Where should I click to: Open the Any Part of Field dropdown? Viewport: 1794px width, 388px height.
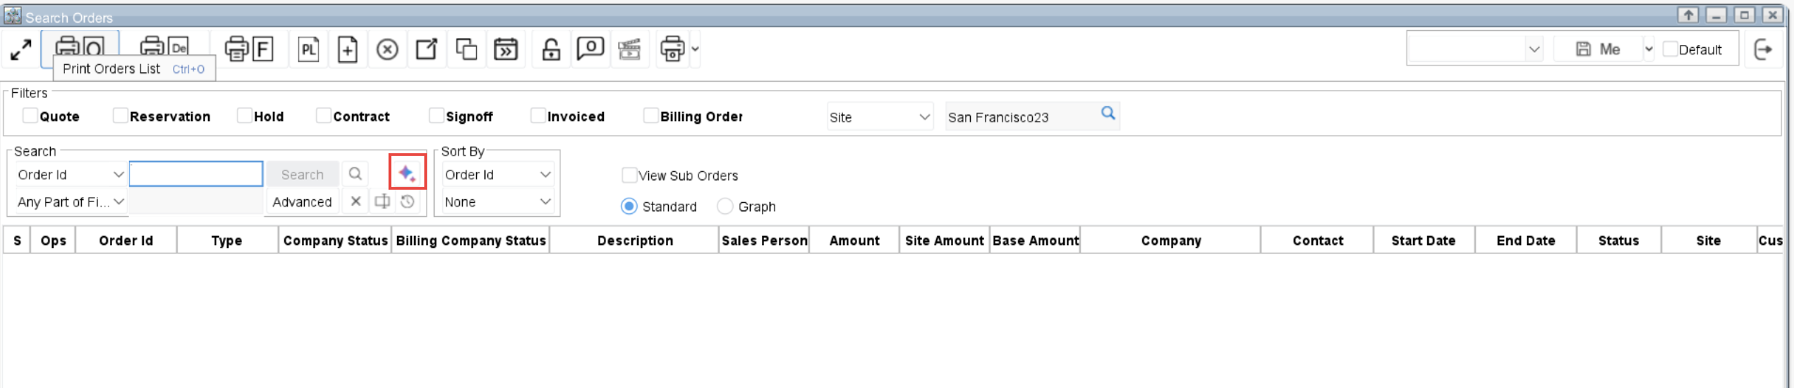(x=71, y=202)
